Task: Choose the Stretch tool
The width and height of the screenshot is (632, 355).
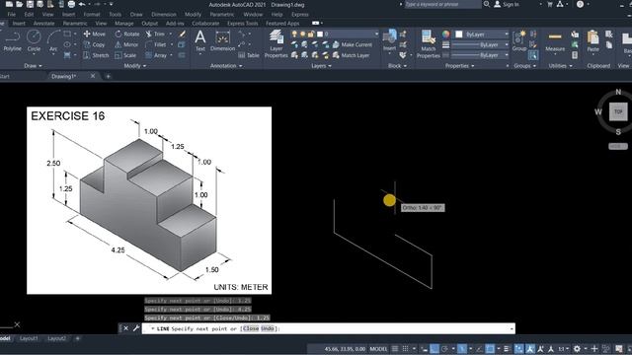Action: pyautogui.click(x=96, y=55)
